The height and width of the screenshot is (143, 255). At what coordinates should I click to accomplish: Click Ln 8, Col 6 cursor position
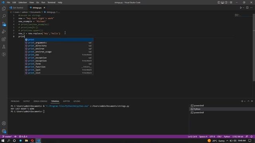pos(192,137)
